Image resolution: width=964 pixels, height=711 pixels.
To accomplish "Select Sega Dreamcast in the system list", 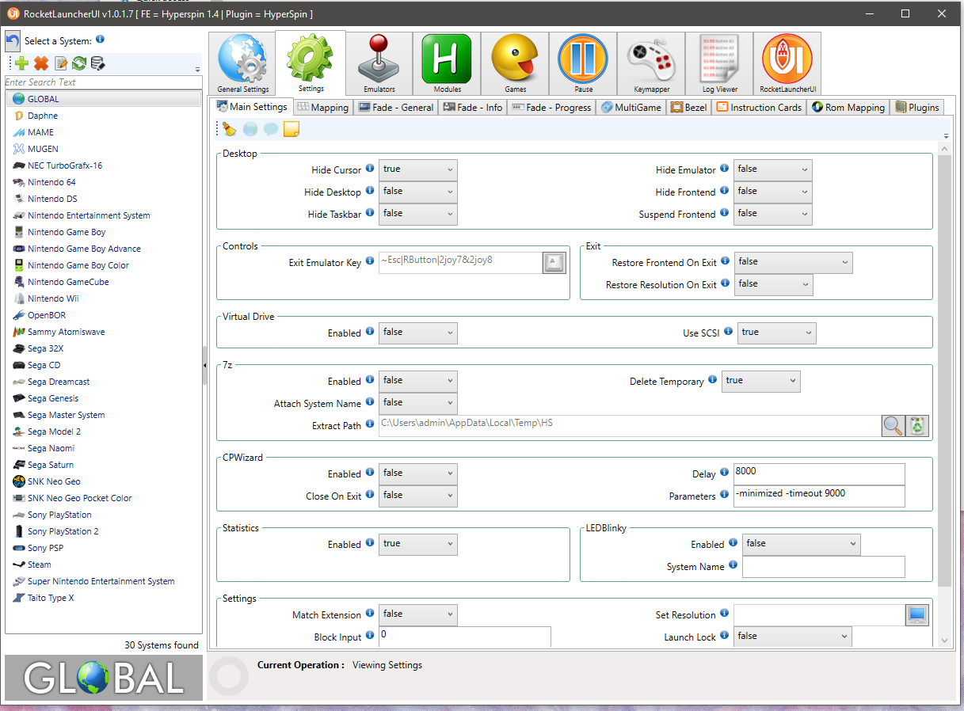I will click(103, 382).
